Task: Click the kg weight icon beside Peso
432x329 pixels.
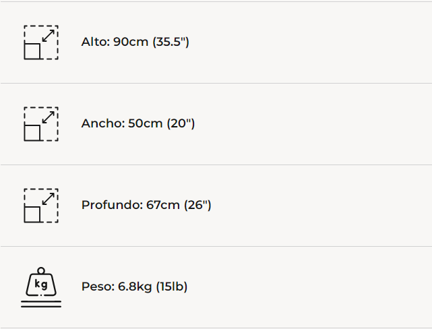Action: (40, 287)
